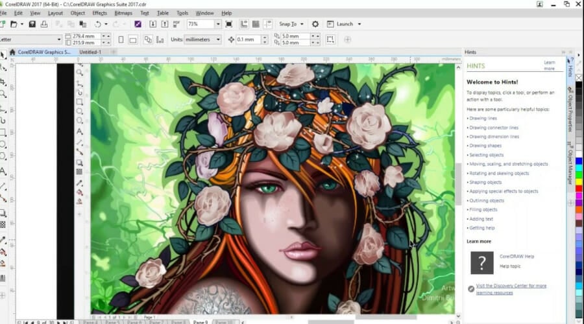Set page orientation to Portrait
This screenshot has width=584, height=324.
pyautogui.click(x=121, y=40)
